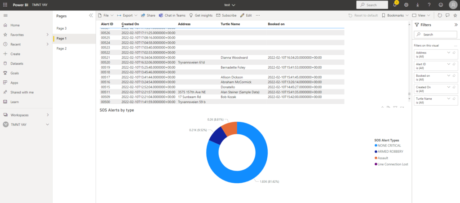460x203 pixels.
Task: Open the settings gear
Action: [406, 5]
